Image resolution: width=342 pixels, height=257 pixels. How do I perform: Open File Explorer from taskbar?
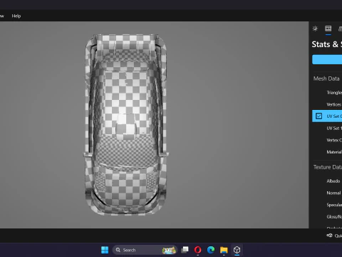click(x=224, y=250)
